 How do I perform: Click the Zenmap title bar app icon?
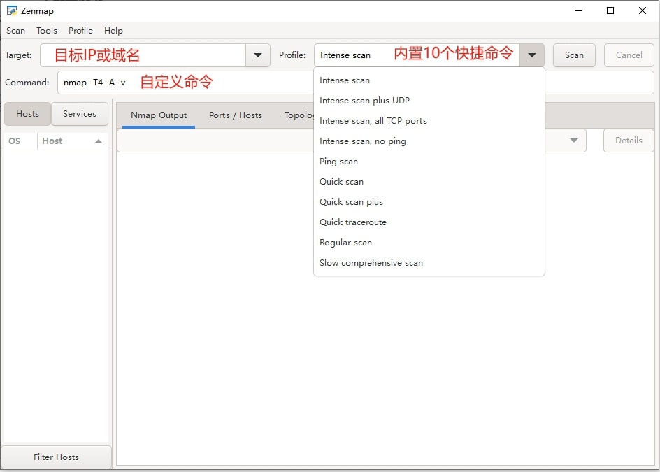click(x=12, y=11)
